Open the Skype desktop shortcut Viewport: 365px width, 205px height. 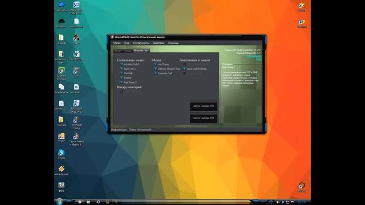(61, 154)
